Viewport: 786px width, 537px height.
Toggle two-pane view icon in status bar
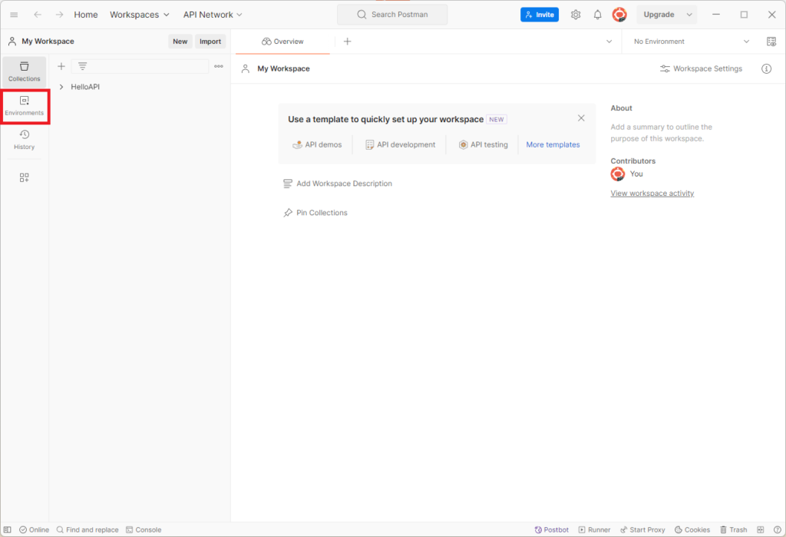(761, 529)
